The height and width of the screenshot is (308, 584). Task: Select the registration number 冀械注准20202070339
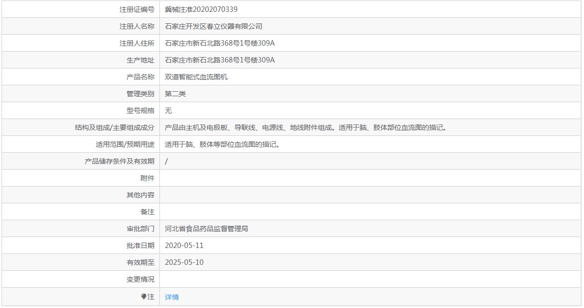pyautogui.click(x=201, y=9)
